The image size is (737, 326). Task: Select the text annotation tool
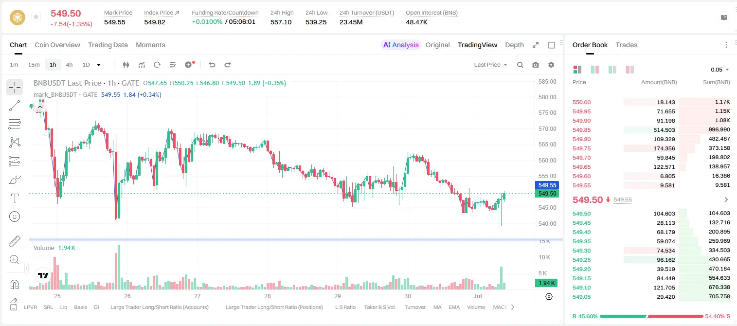tap(15, 198)
